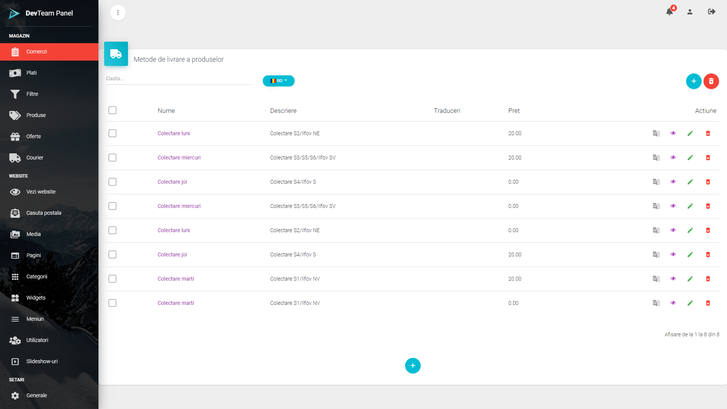Click the user profile icon

click(x=690, y=12)
